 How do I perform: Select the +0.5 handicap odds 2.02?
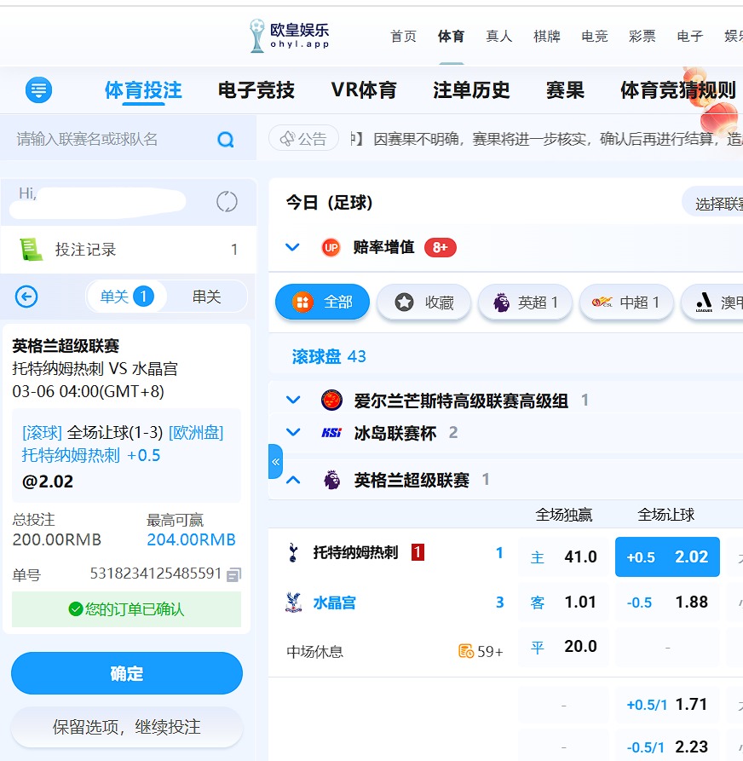pyautogui.click(x=667, y=556)
